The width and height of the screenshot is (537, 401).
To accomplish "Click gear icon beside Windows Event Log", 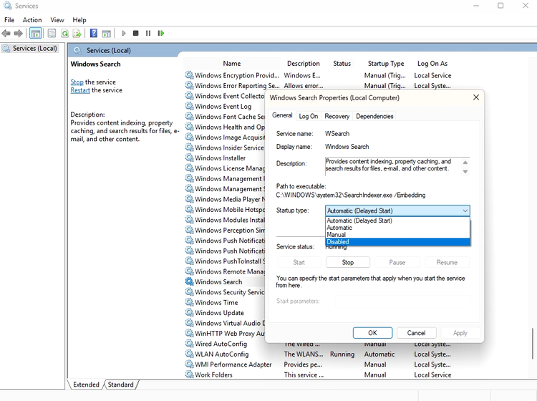I will 189,106.
